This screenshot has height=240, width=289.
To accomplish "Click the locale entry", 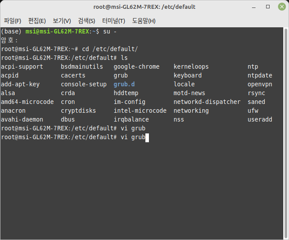I will tap(184, 85).
